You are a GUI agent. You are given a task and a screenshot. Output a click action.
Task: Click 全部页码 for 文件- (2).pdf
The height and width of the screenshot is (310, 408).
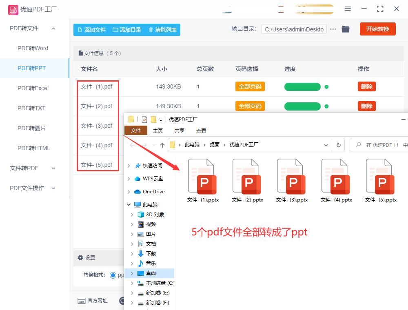[250, 106]
